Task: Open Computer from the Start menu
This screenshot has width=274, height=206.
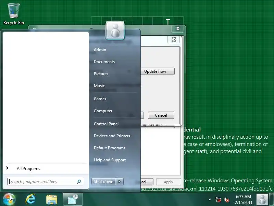Action: click(103, 111)
